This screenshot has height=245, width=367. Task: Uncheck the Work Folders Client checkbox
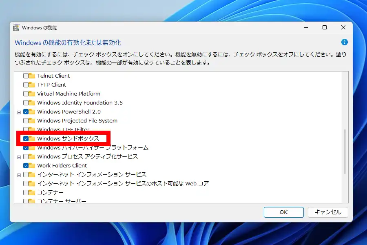point(26,165)
